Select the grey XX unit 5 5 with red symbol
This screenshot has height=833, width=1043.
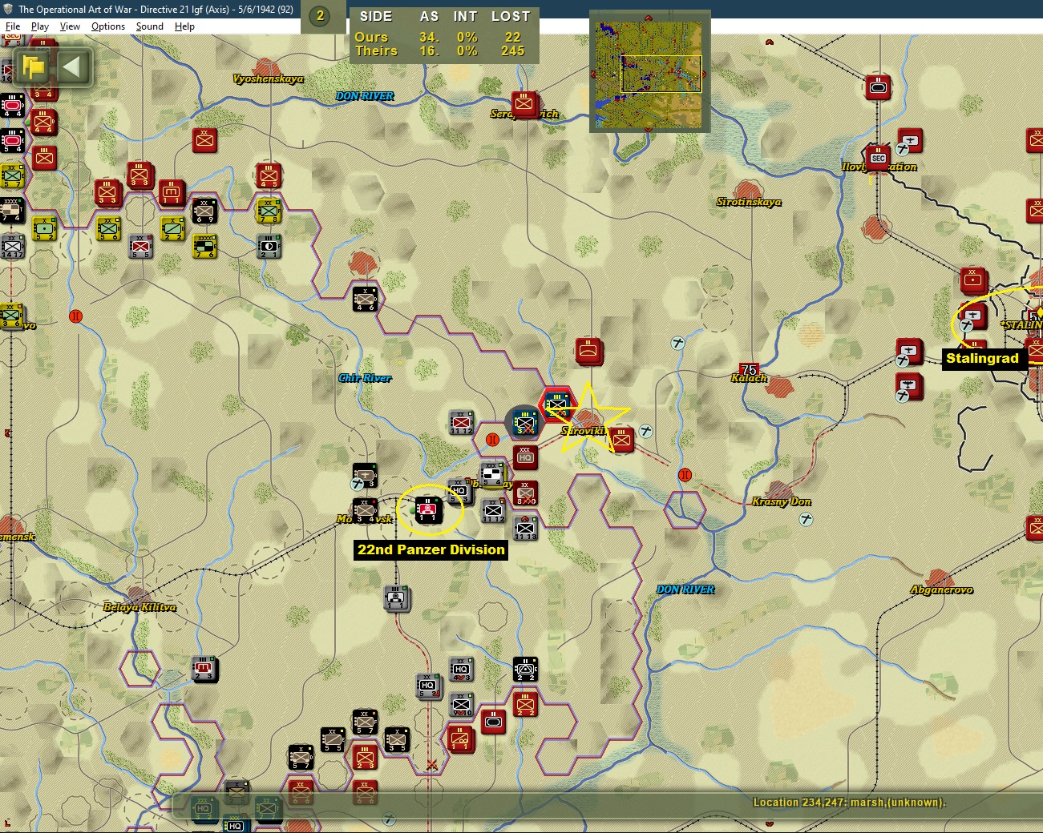coord(140,246)
